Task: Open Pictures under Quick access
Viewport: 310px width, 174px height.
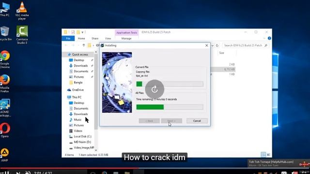Action: pos(78,77)
